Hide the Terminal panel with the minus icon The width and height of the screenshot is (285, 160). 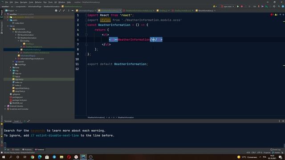(x=283, y=121)
